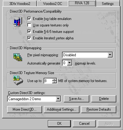Image resolution: width=123 pixels, height=130 pixels.
Task: Open the Voodoo2 OC tab
Action: 52,4
